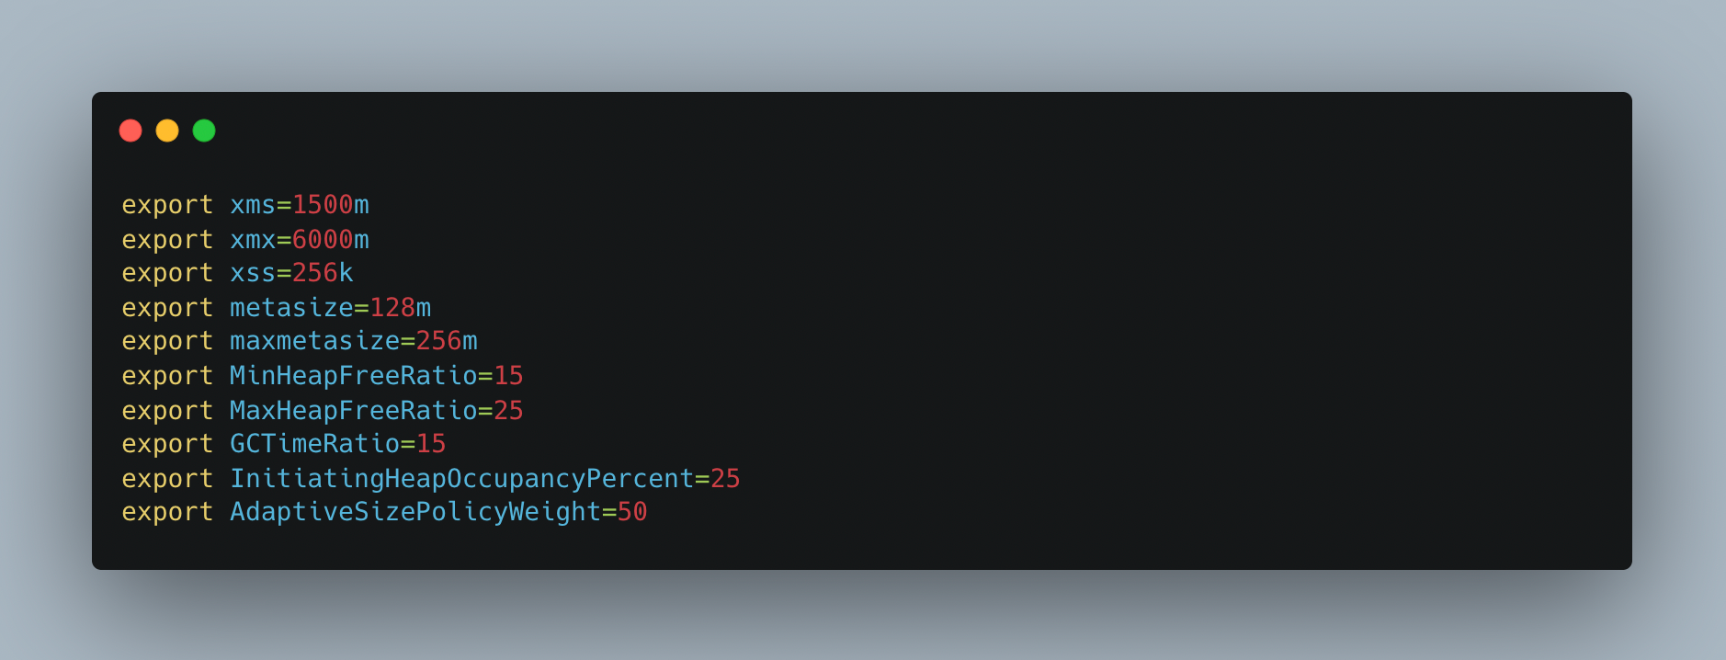The width and height of the screenshot is (1726, 660).
Task: Click the xms variable name
Action: coord(253,205)
